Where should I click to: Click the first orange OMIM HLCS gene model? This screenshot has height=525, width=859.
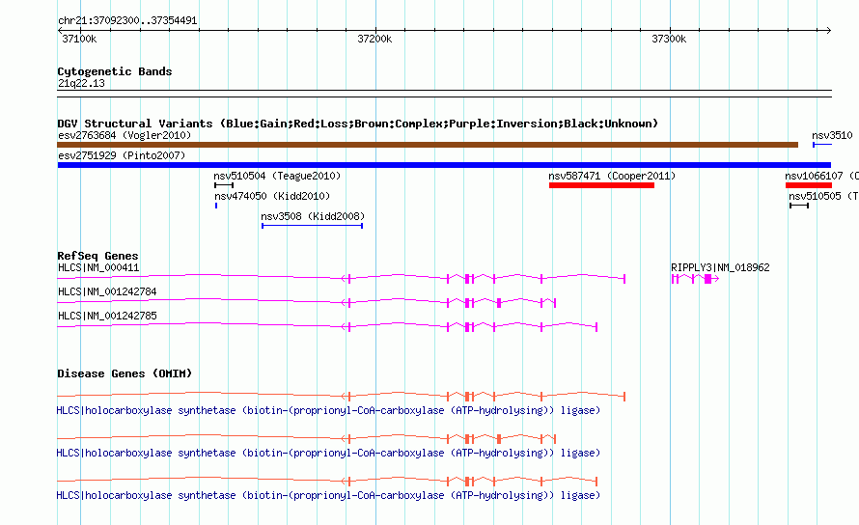pyautogui.click(x=341, y=396)
